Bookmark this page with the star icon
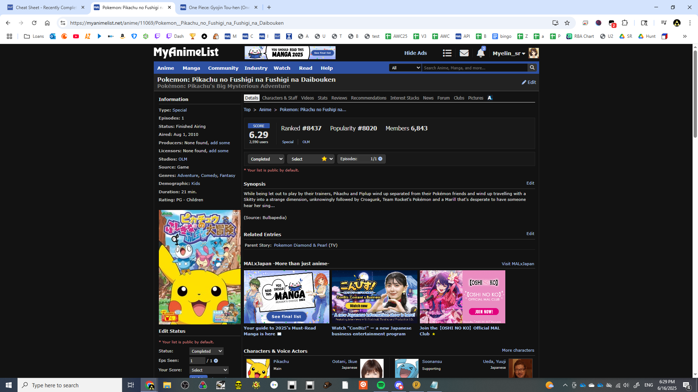This screenshot has width=698, height=392. click(x=567, y=23)
